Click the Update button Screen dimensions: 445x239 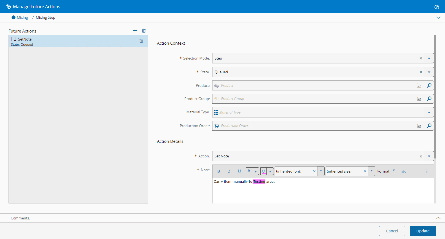[423, 231]
